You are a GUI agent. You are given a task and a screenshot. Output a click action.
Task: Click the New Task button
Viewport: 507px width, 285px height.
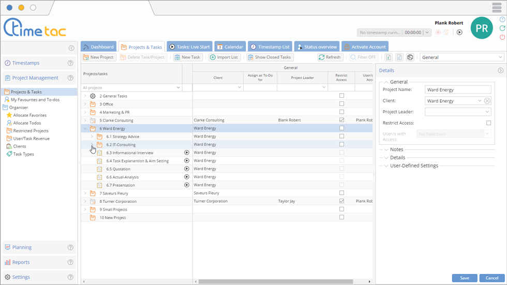(187, 57)
